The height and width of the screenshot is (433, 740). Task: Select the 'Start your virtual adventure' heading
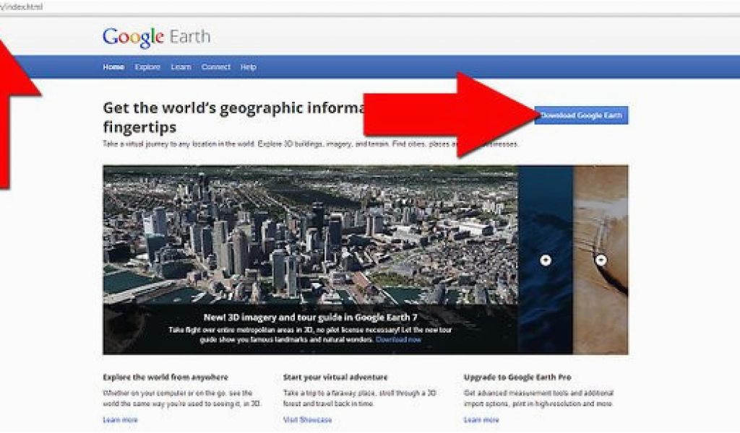(x=335, y=377)
